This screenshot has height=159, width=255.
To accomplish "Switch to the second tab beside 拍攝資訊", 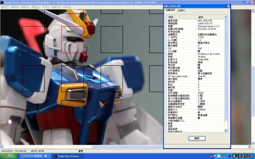I will 181,11.
